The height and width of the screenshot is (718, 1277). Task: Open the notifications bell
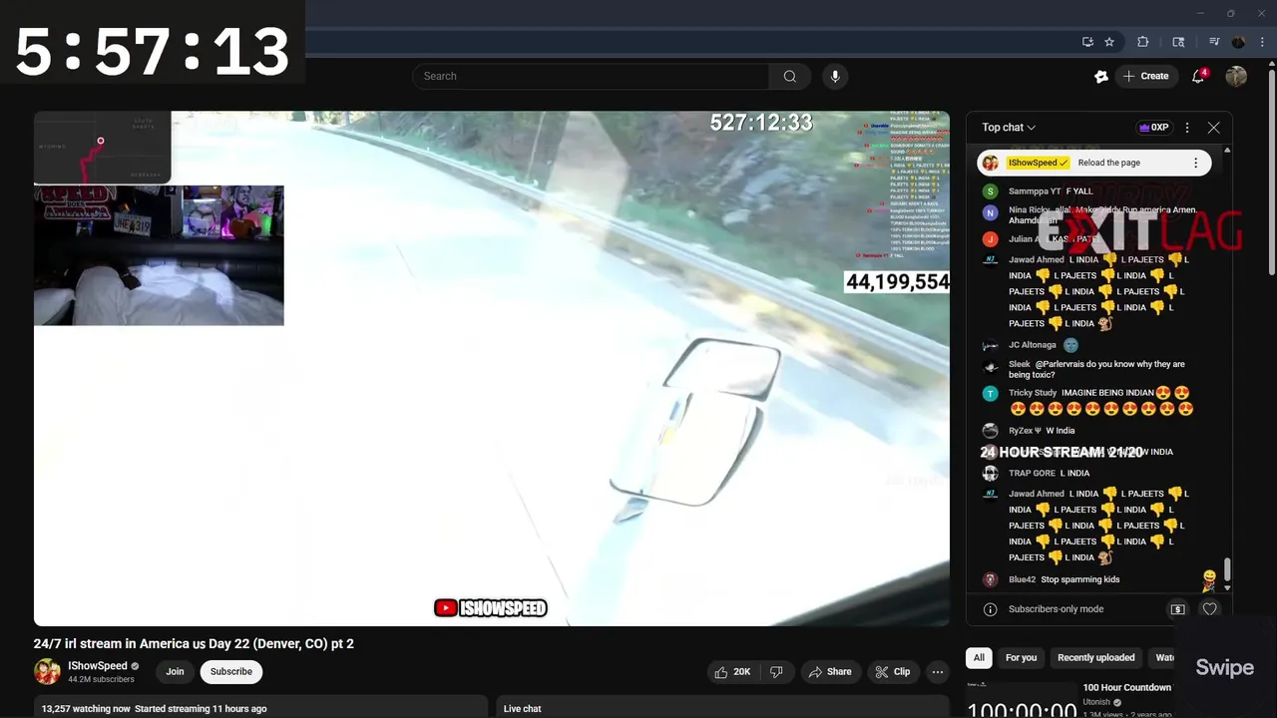point(1198,76)
